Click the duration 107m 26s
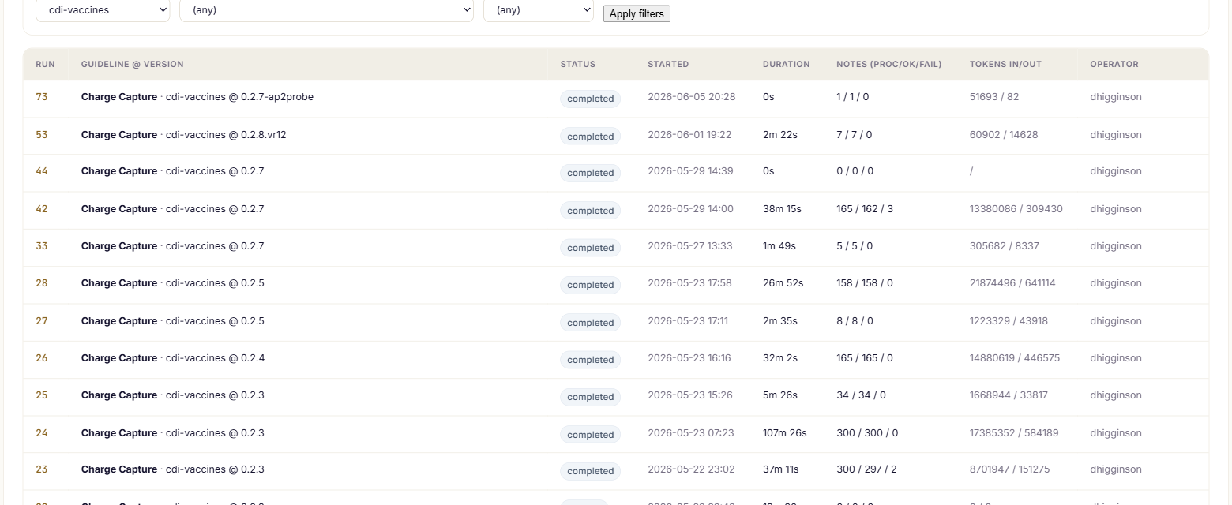 (x=786, y=433)
